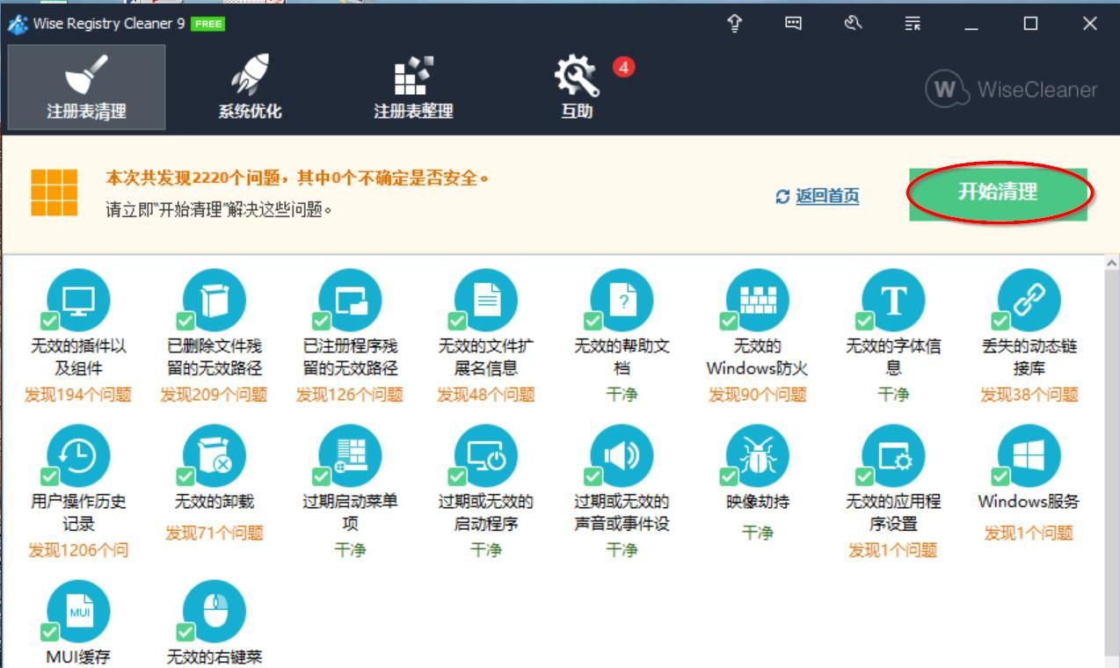Open the task list menu in the title bar
The image size is (1120, 668).
912,24
